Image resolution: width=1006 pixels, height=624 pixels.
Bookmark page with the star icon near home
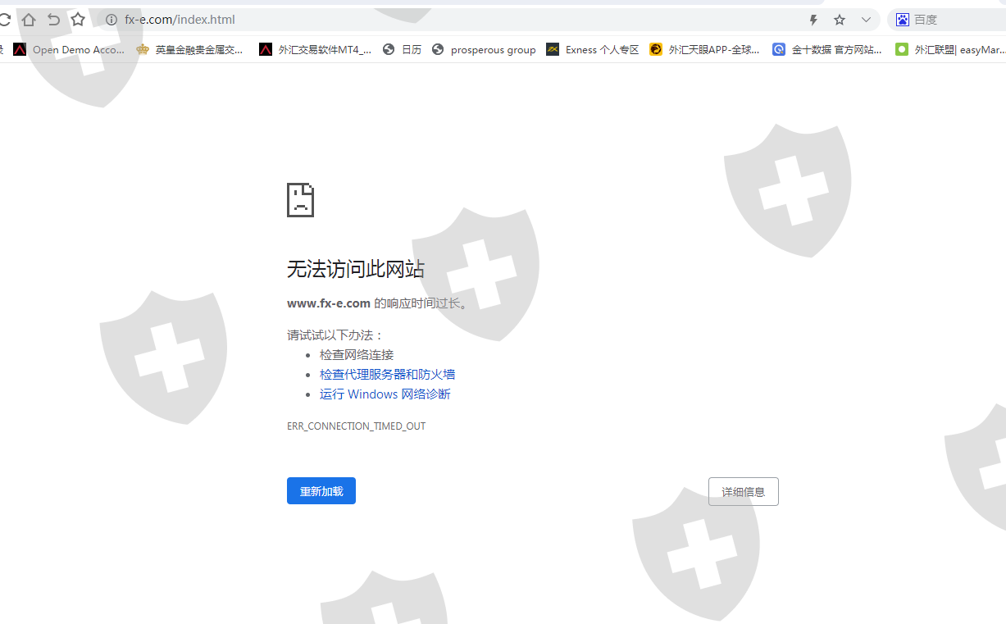tap(78, 20)
